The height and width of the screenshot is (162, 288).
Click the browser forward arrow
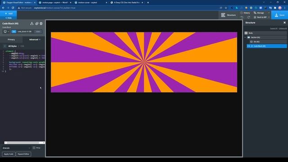(x=8, y=8)
